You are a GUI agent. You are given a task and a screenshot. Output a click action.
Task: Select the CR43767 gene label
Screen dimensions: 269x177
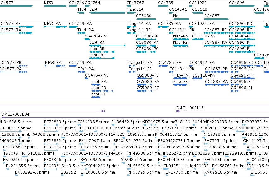click(135, 3)
